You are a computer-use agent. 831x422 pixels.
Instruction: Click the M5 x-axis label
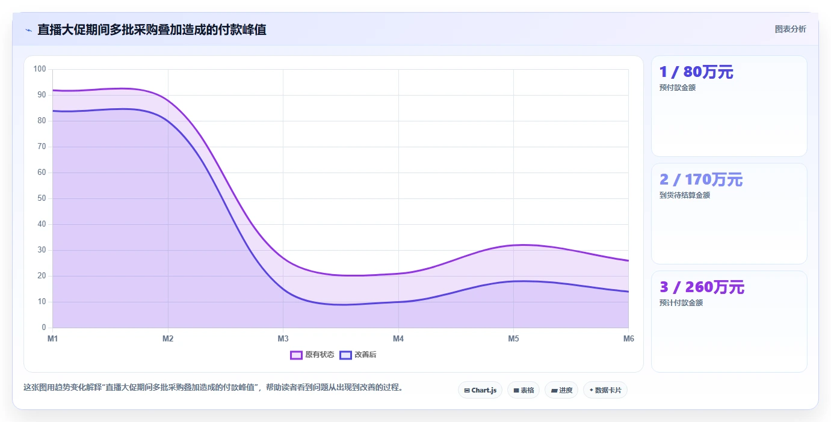pyautogui.click(x=513, y=339)
